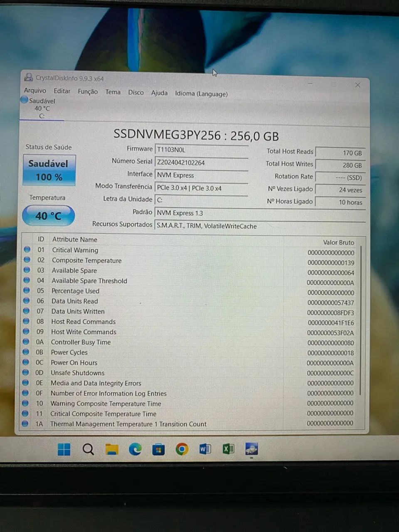The width and height of the screenshot is (399, 532).
Task: Click the status dot for Percentage Used
Action: point(27,291)
